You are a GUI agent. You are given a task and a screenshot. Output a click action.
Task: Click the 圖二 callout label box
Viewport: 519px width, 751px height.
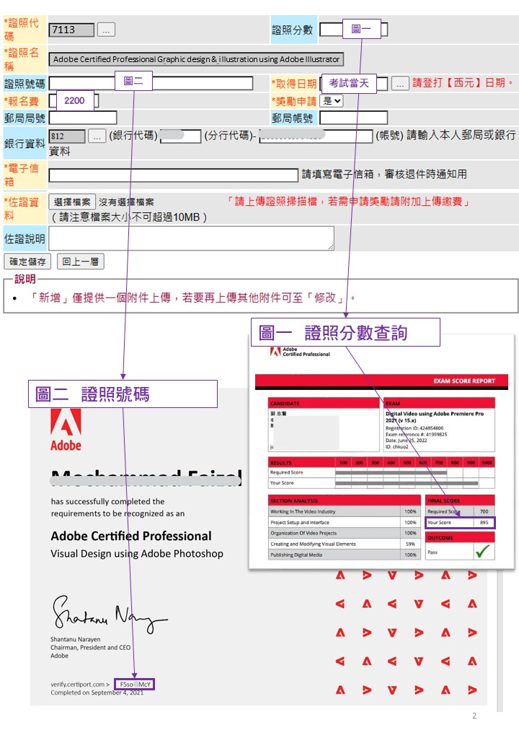pos(133,82)
